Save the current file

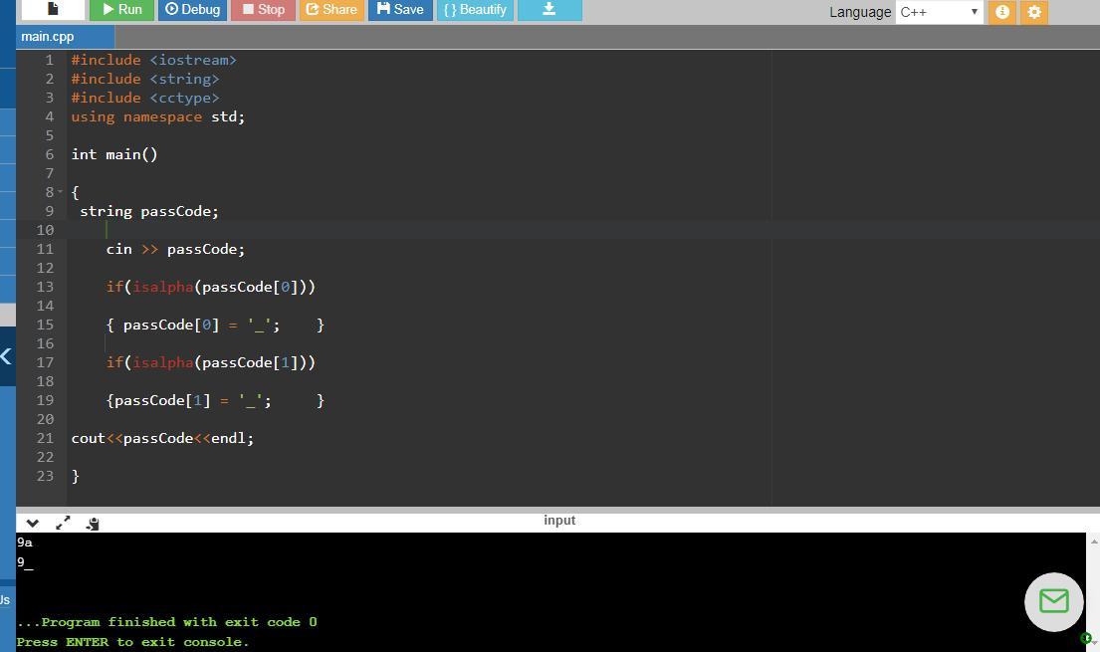pos(400,10)
